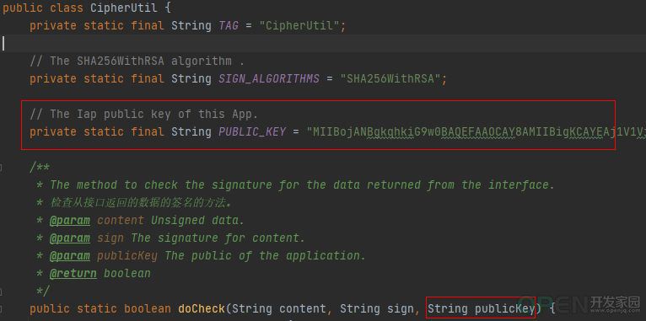Click the "SHA256WithRSA" string literal
Image resolution: width=646 pixels, height=321 pixels.
click(390, 78)
